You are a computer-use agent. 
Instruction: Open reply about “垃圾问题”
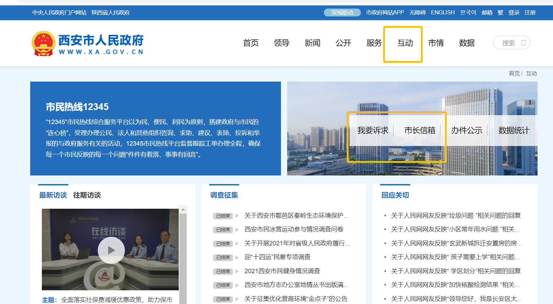click(456, 216)
